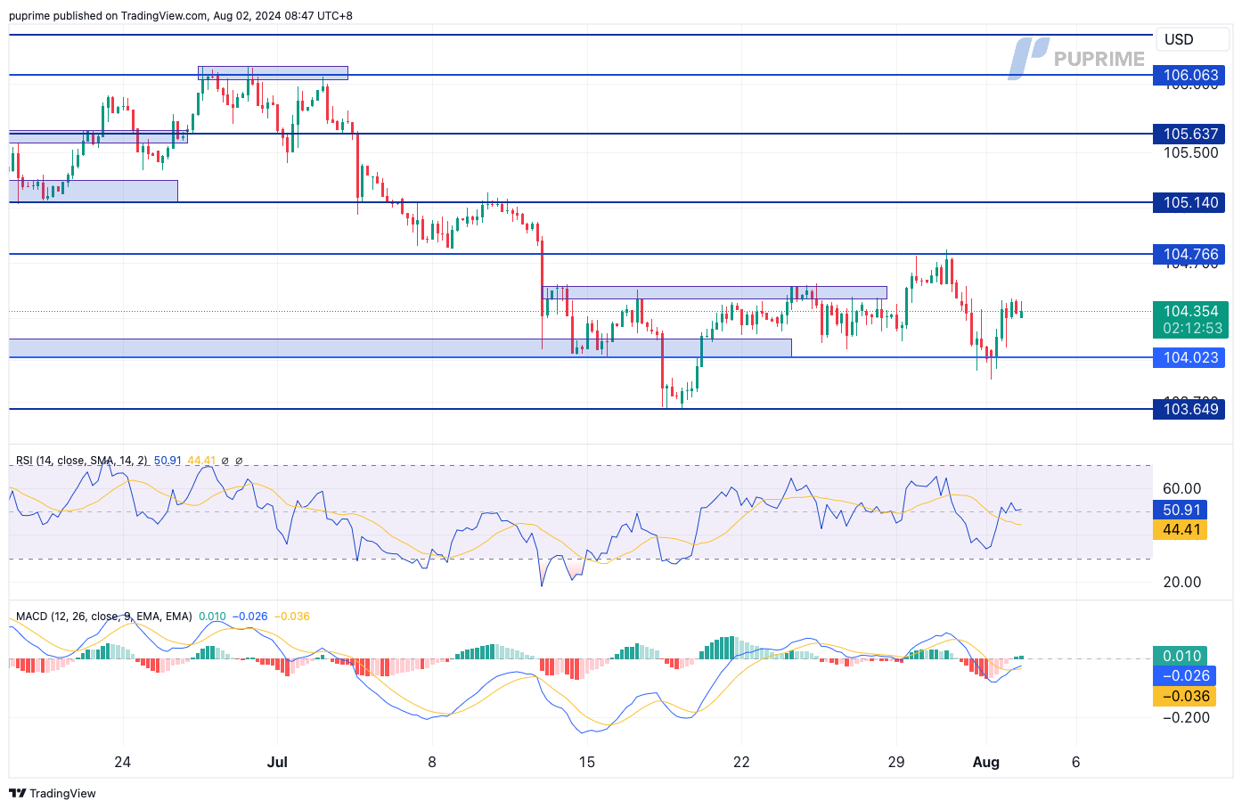Click the orange −0.036 MACD axis label
This screenshot has width=1242, height=809.
[x=1184, y=696]
